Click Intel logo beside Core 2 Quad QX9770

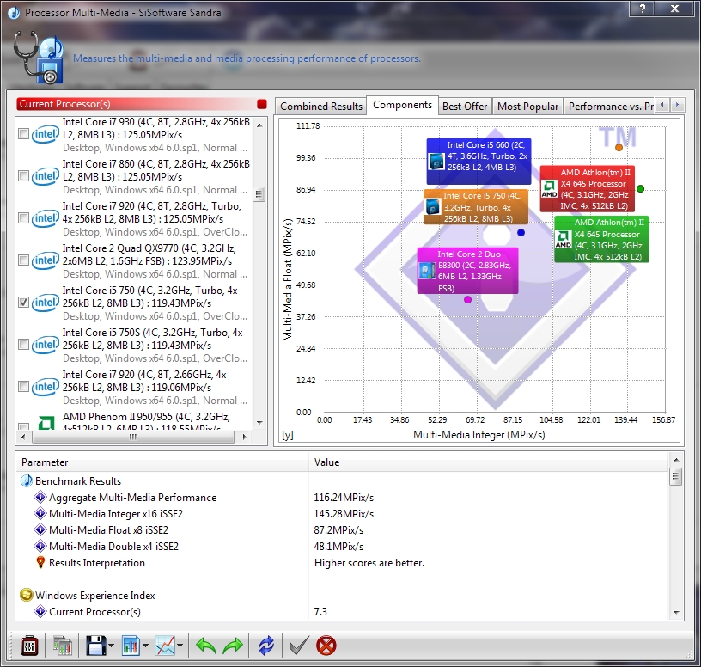[46, 260]
